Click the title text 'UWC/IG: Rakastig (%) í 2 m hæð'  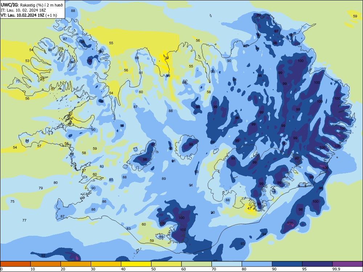(x=32, y=5)
